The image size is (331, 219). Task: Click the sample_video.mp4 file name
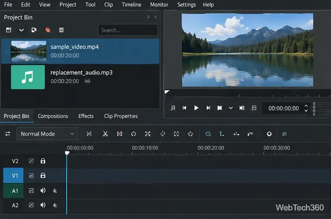pos(74,47)
